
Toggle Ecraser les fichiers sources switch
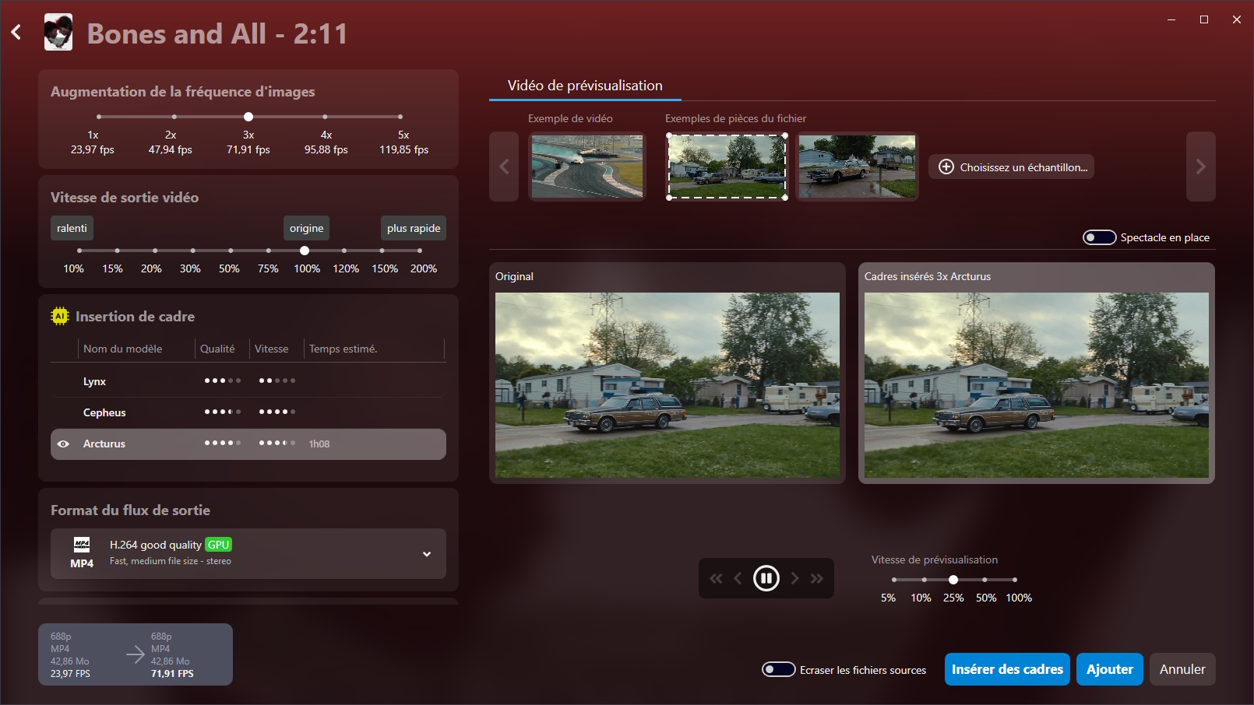tap(778, 669)
